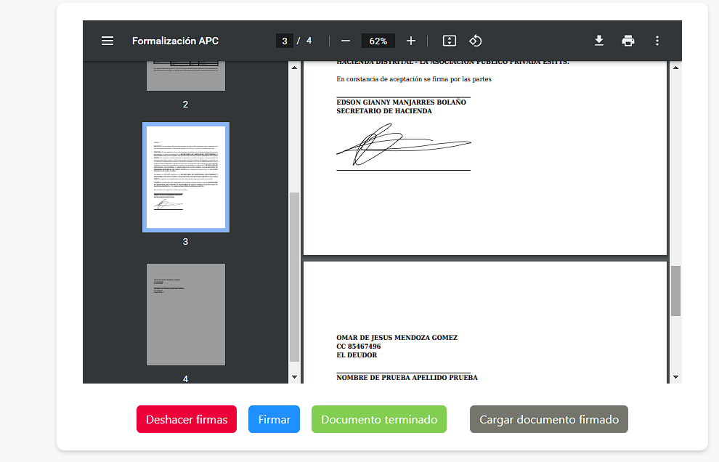Click the document view scroll down arrow

[675, 377]
